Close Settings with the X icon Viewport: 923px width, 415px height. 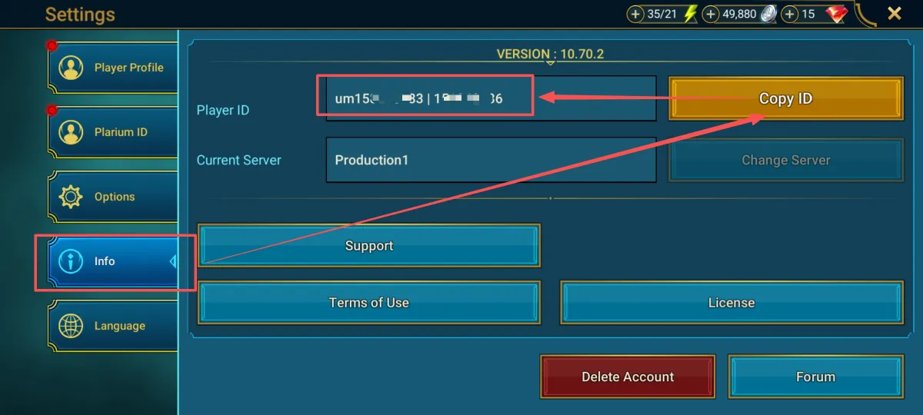click(895, 14)
